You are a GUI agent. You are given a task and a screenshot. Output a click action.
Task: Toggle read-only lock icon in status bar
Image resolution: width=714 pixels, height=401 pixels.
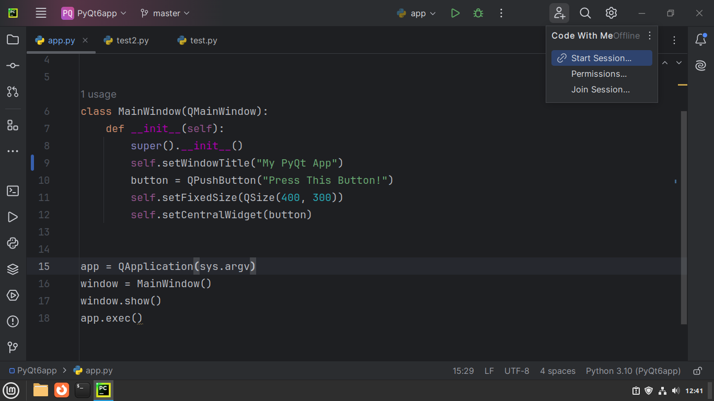697,371
